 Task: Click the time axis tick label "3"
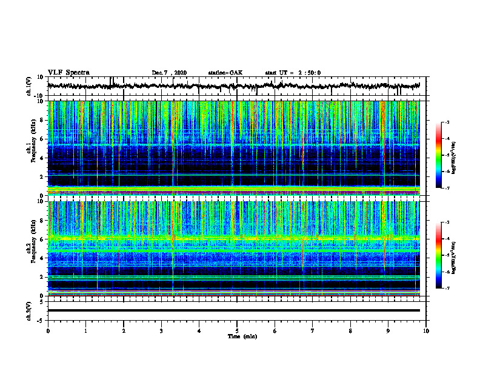tap(161, 331)
